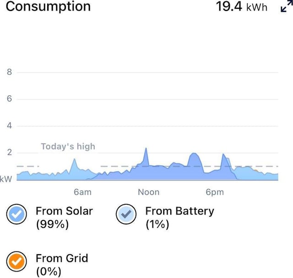The width and height of the screenshot is (293, 278).
Task: Click the 6pm time axis label
Action: point(215,192)
